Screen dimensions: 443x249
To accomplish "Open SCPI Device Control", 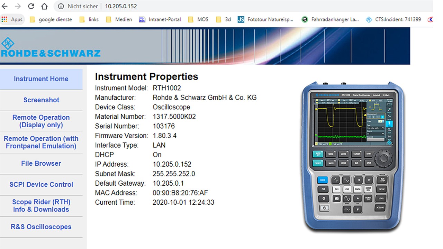I will pos(41,184).
